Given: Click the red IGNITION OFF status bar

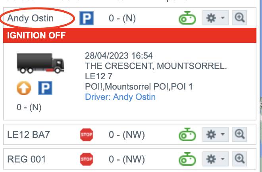Looking at the screenshot, I should tap(130, 35).
